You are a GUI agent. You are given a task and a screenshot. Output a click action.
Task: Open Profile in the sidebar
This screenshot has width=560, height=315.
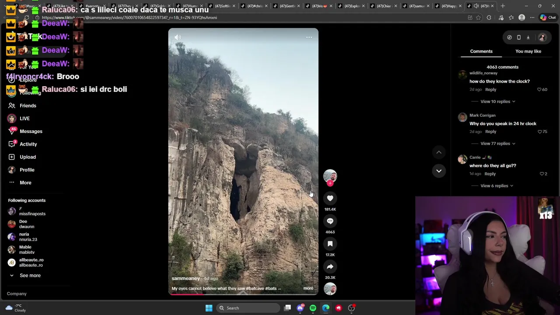pos(27,170)
